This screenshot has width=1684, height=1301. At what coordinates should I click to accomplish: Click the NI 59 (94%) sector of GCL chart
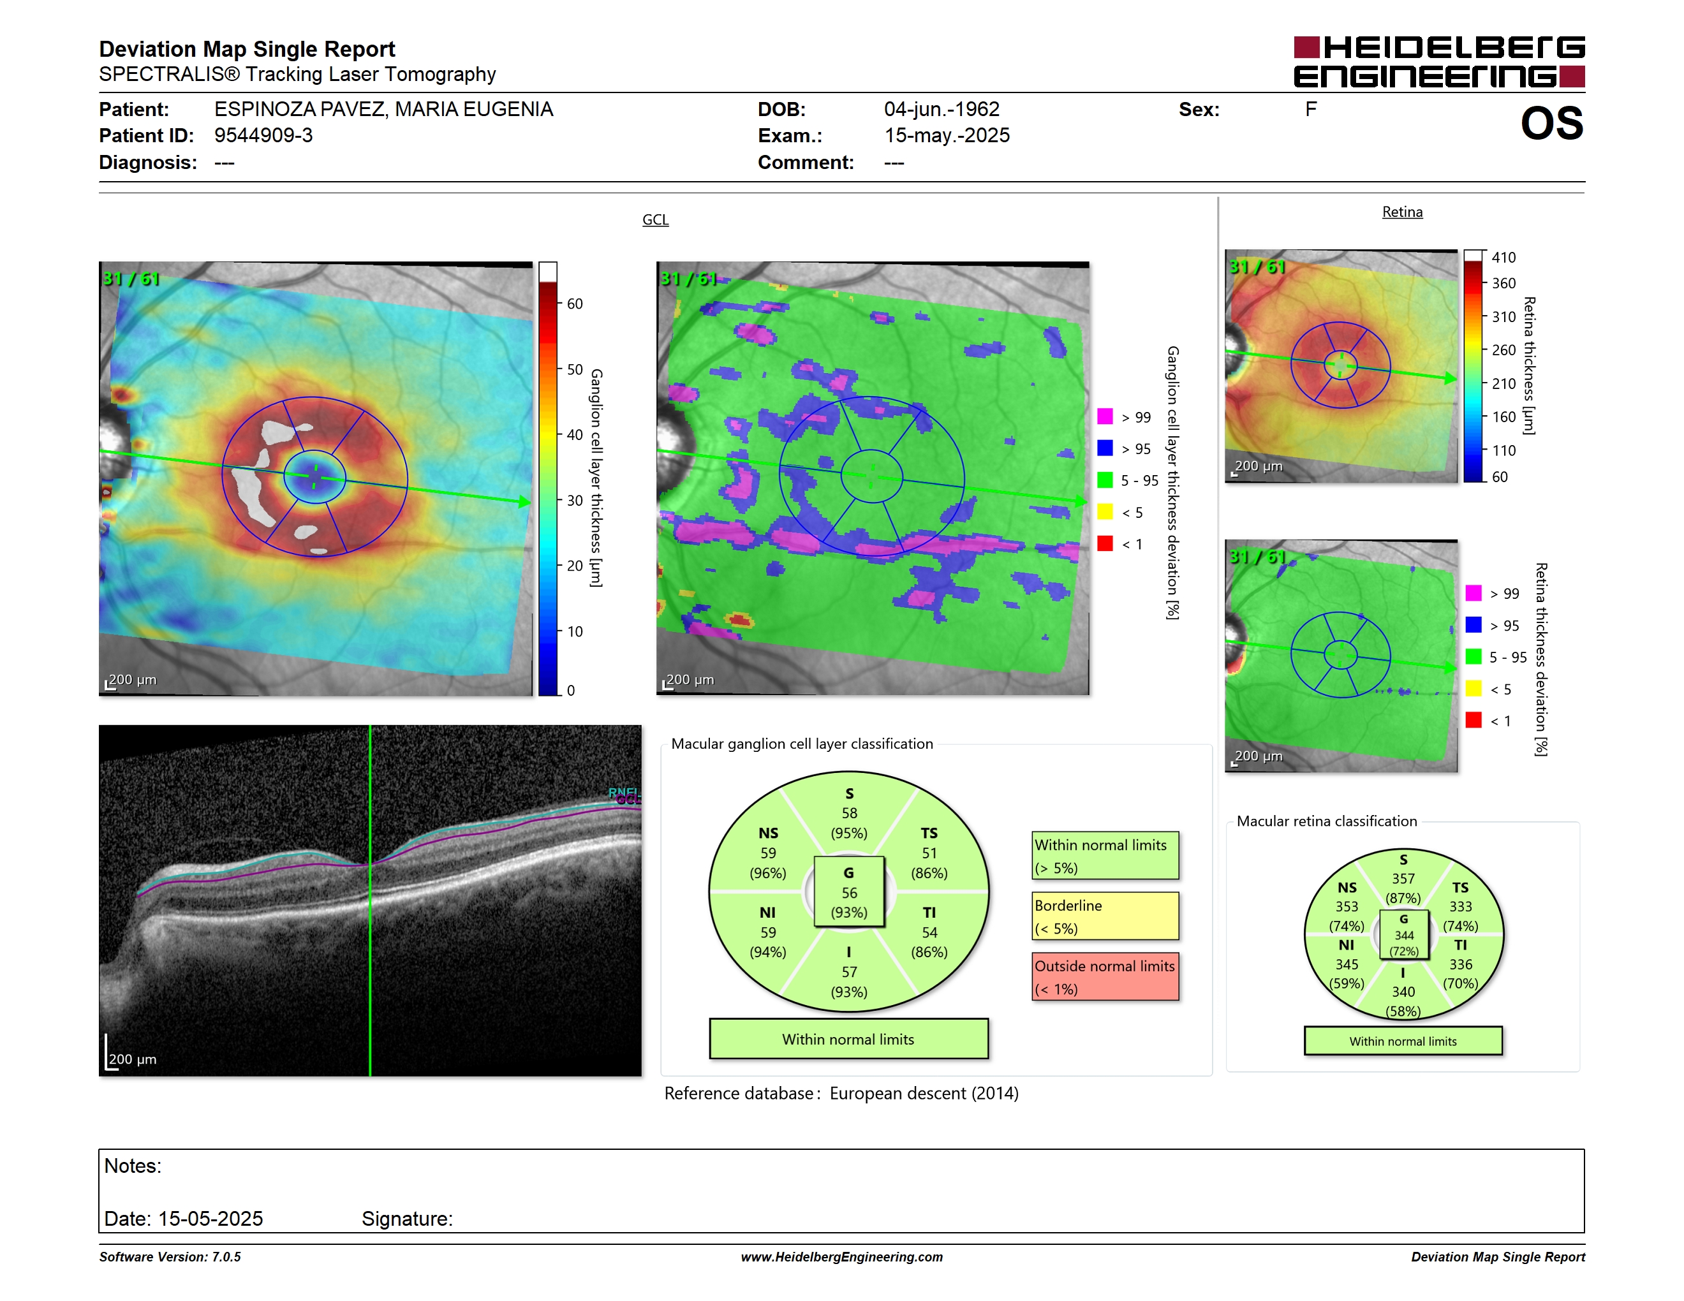coord(768,932)
